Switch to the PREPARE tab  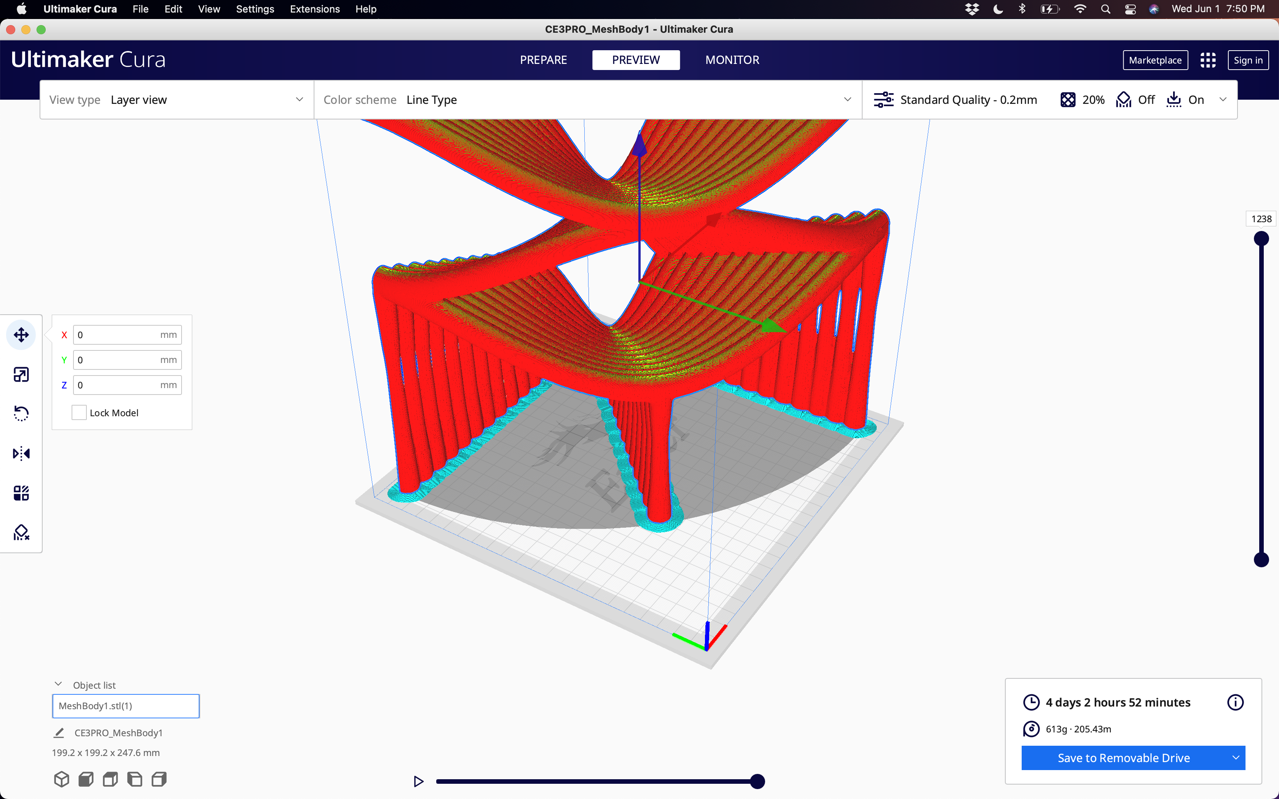point(543,60)
